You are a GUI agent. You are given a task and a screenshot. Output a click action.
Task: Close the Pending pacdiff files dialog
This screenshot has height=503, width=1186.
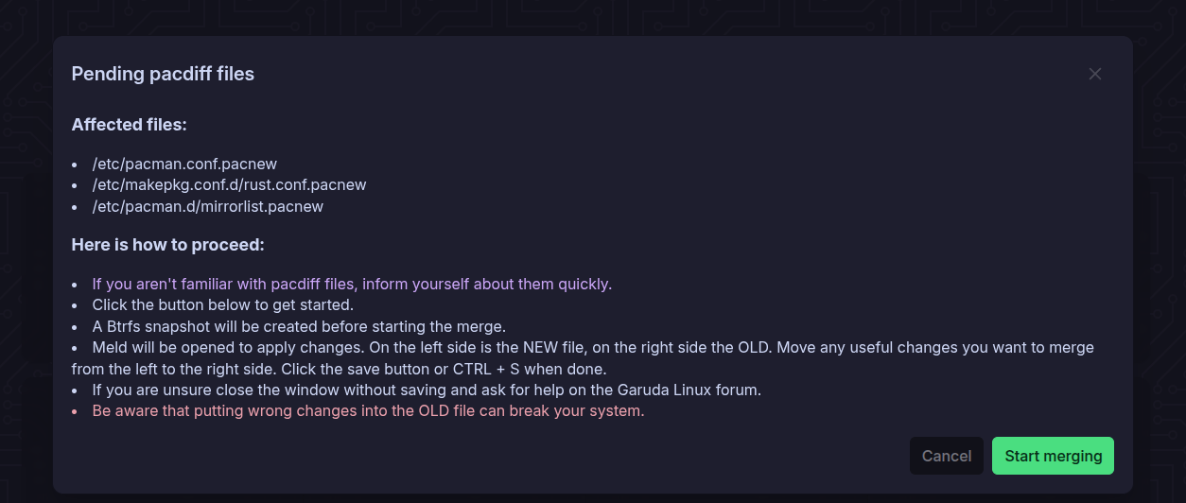pyautogui.click(x=1094, y=74)
